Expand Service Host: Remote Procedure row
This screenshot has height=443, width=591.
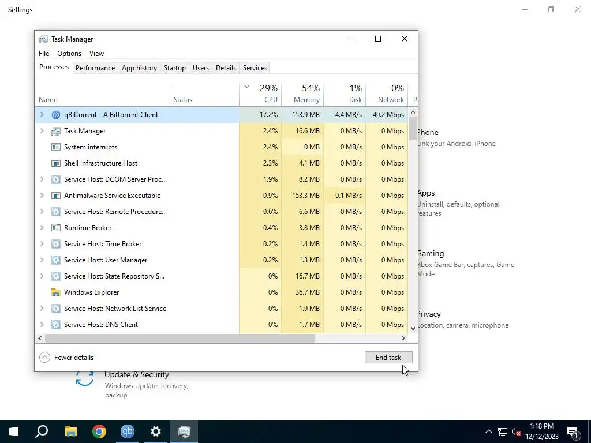pos(42,212)
